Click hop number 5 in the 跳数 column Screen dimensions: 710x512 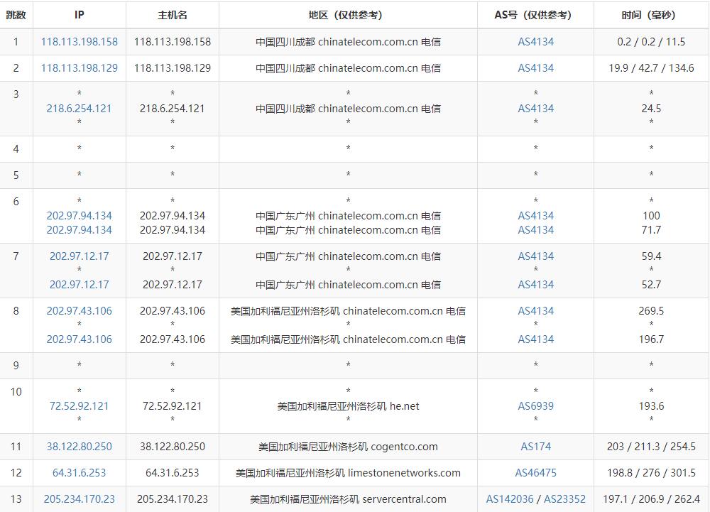click(x=16, y=175)
